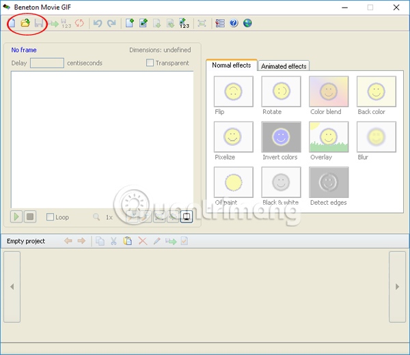The height and width of the screenshot is (355, 410).
Task: Click the 1x zoom level text
Action: point(109,217)
